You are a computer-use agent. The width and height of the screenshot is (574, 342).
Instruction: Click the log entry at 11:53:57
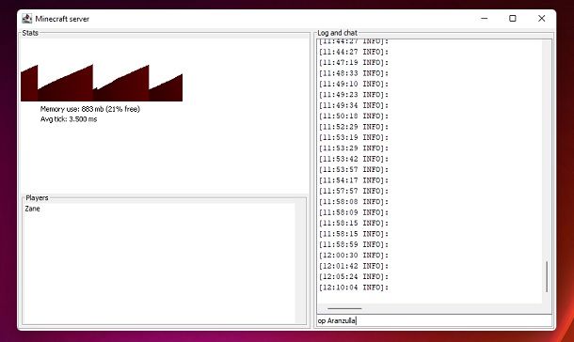point(354,169)
